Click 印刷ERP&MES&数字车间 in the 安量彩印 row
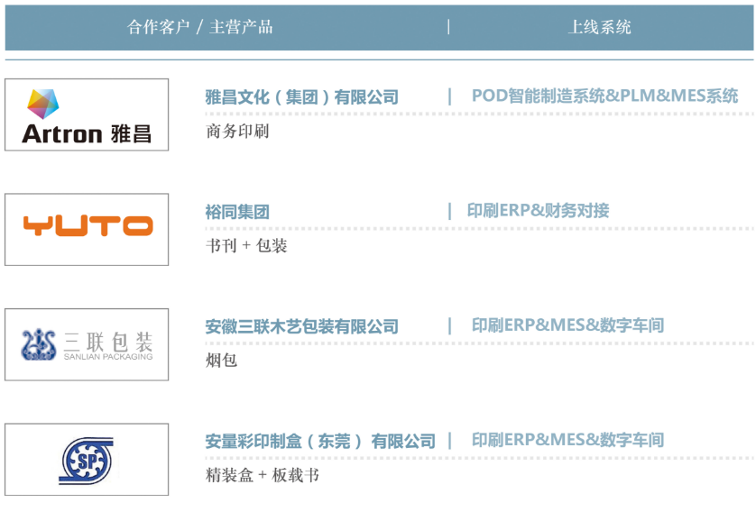 pyautogui.click(x=567, y=440)
